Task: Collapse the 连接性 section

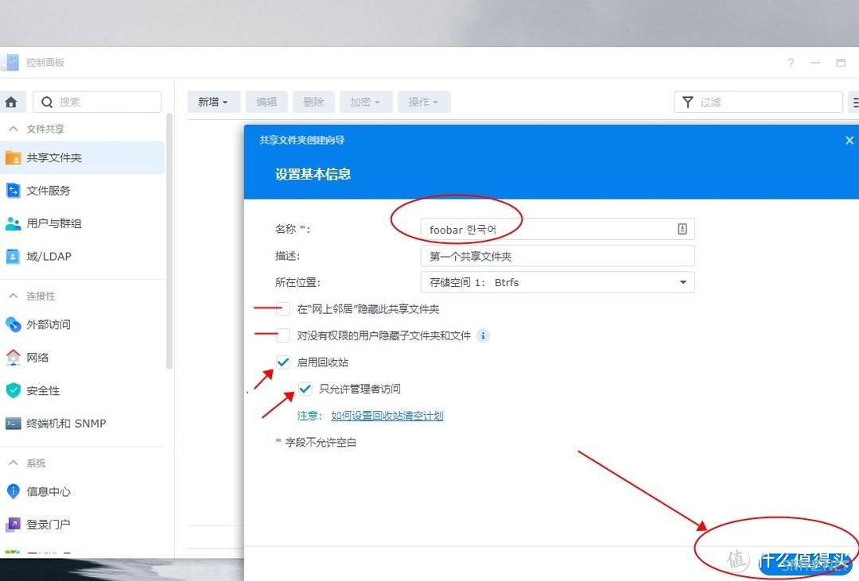Action: 14,296
